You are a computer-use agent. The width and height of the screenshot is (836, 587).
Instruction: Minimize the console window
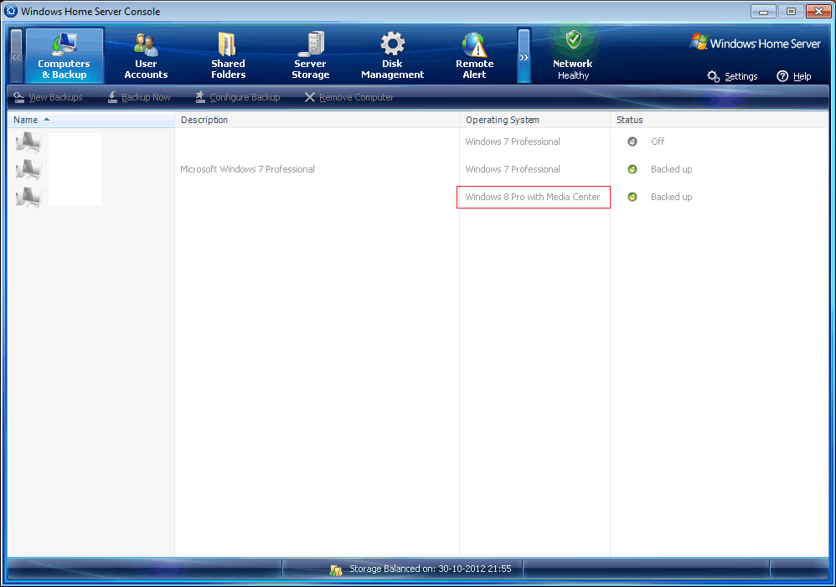(763, 11)
